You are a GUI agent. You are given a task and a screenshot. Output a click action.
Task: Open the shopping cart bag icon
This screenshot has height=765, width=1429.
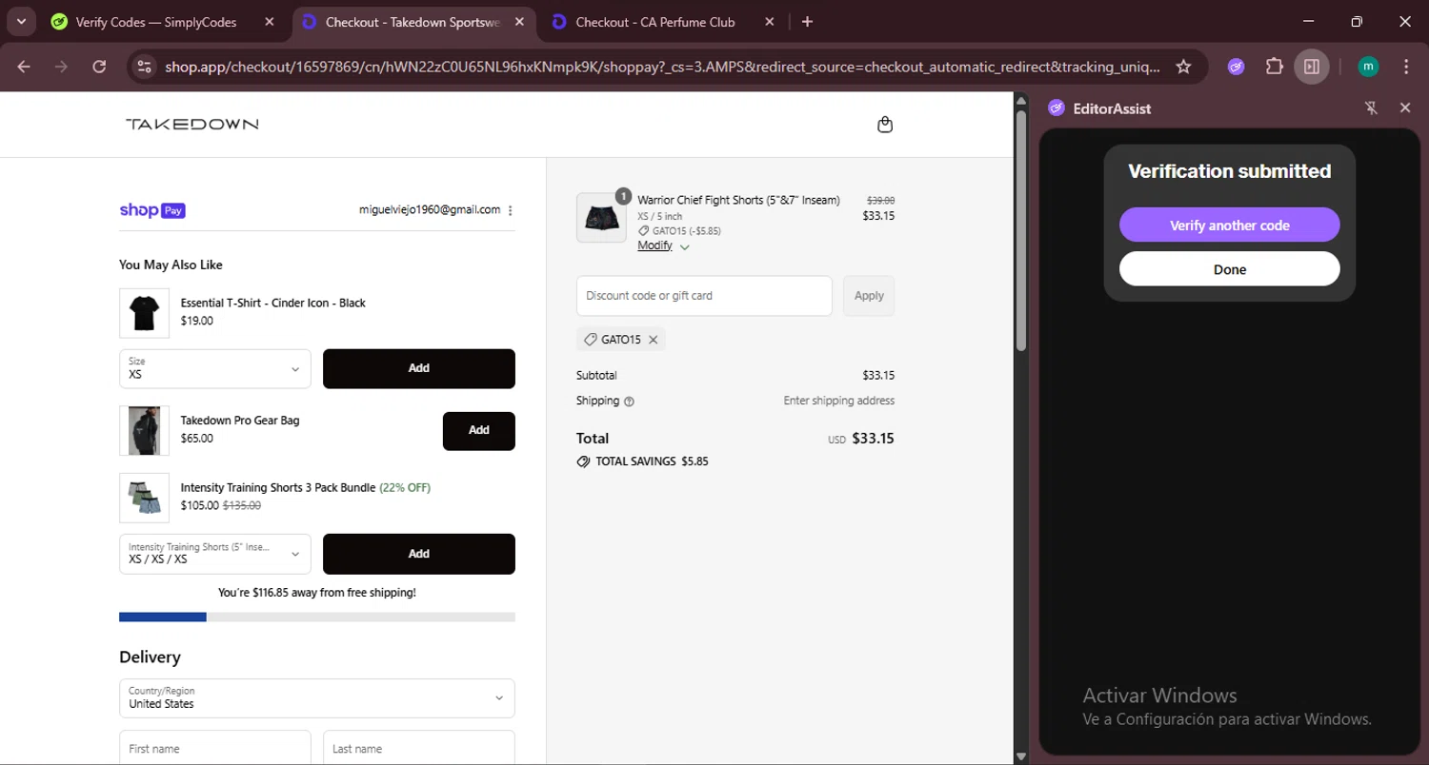coord(885,125)
